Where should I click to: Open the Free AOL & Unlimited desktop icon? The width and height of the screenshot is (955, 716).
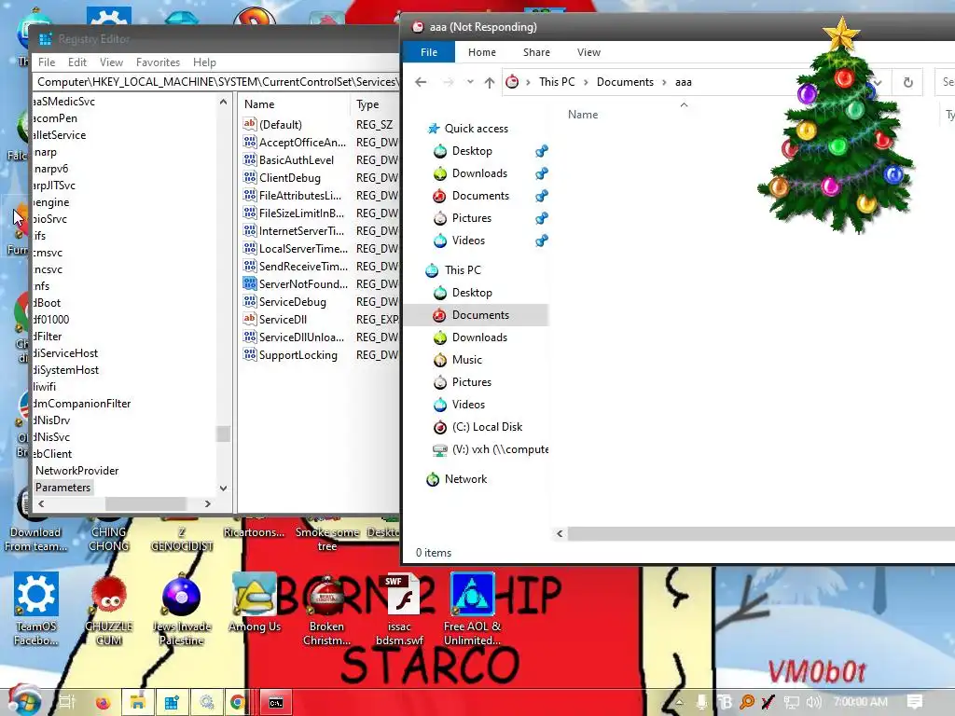click(x=472, y=608)
